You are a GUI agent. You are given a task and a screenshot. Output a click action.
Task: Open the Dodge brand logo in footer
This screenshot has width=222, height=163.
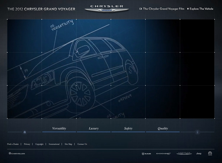(164, 154)
